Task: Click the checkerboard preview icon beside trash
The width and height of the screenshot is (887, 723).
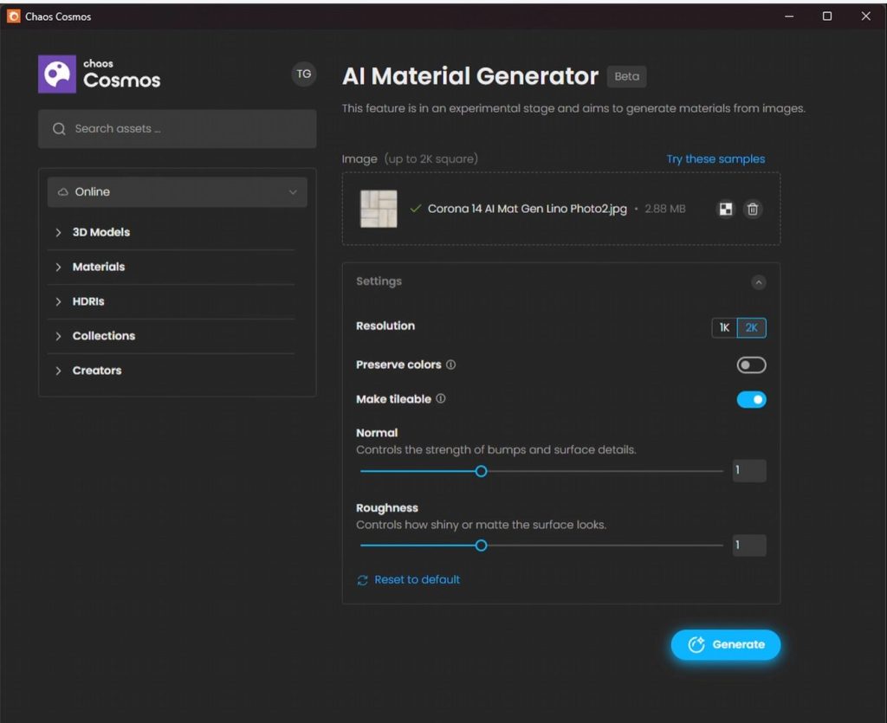Action: pos(726,209)
